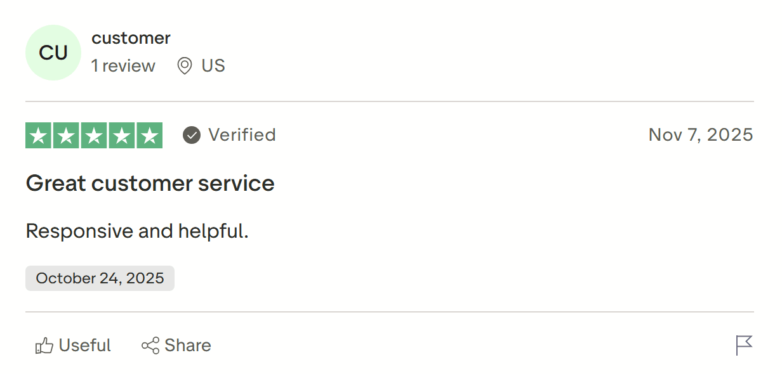Image resolution: width=782 pixels, height=374 pixels.
Task: Click the second star in the rating
Action: point(66,134)
